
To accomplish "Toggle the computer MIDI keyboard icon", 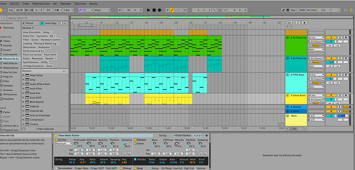I will click(287, 10).
